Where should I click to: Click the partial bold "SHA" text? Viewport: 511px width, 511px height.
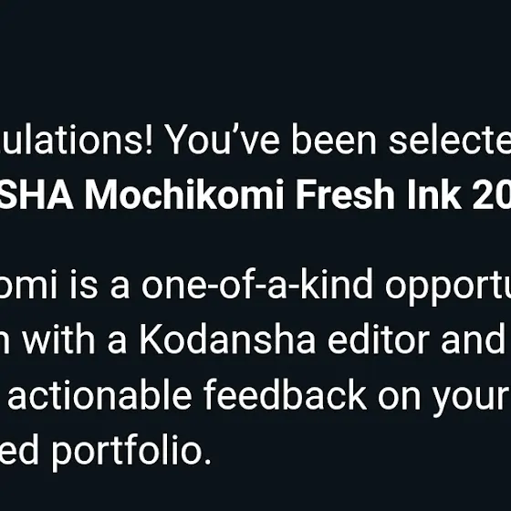(x=36, y=194)
